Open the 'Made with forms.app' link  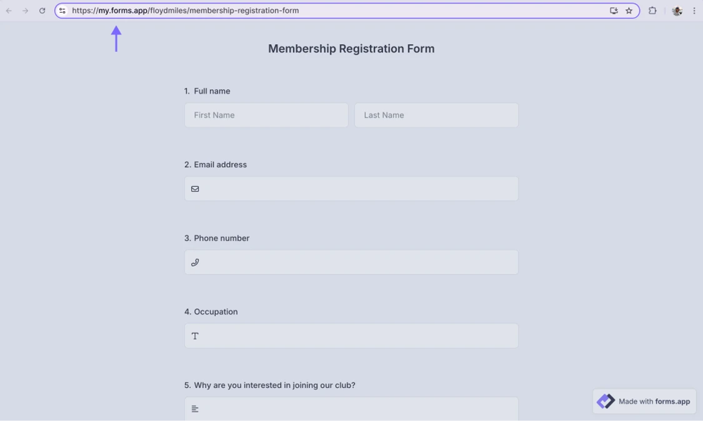click(644, 401)
